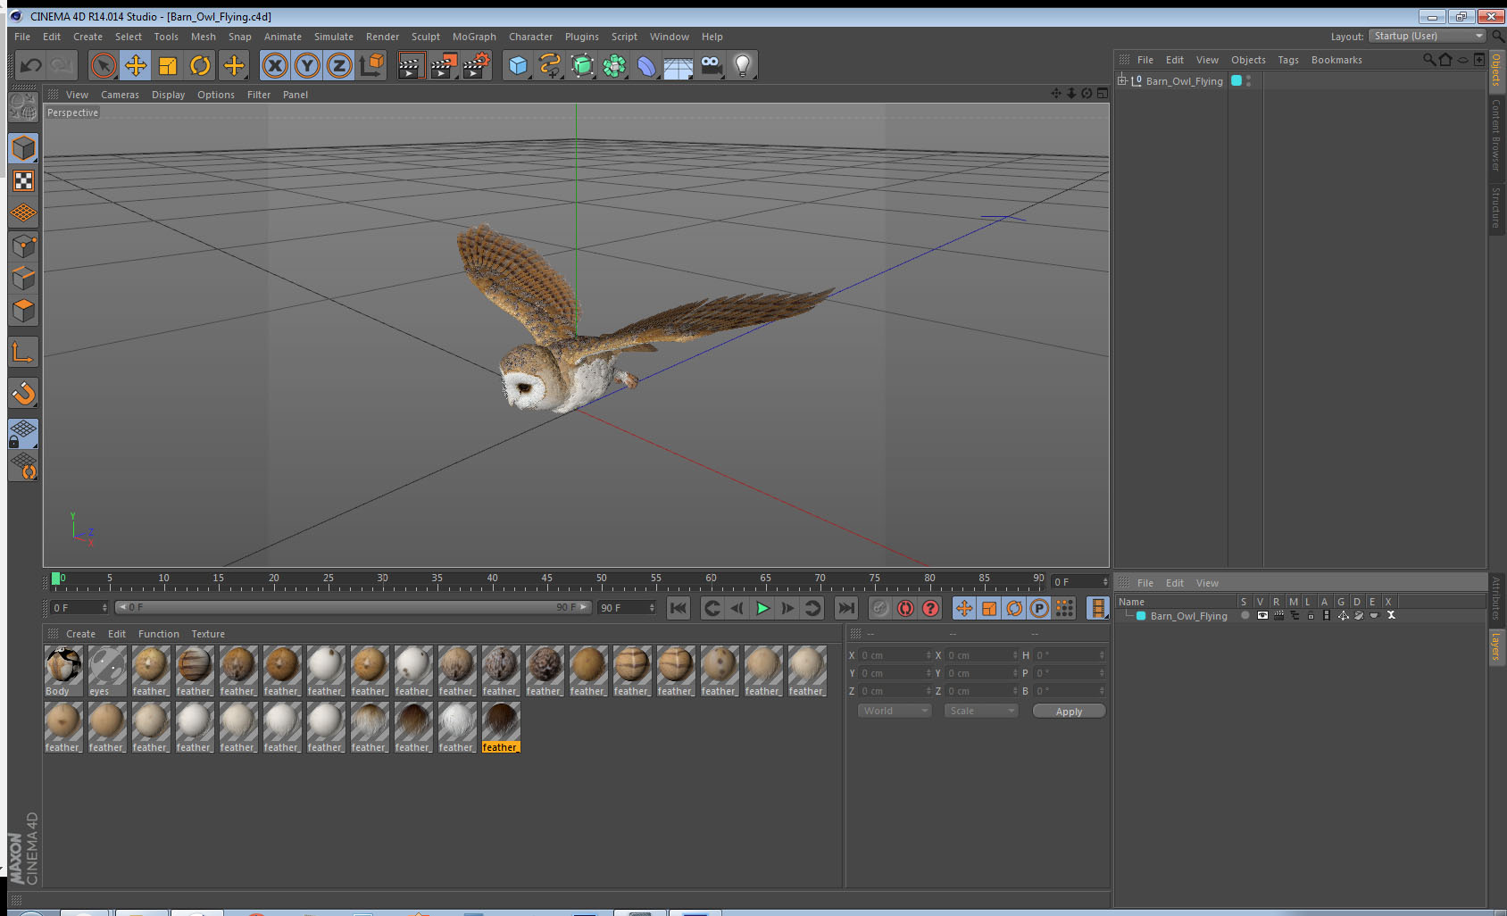Viewport: 1507px width, 916px height.
Task: Toggle Barn_Owl_Flying layer visibility eye
Action: click(x=1261, y=615)
